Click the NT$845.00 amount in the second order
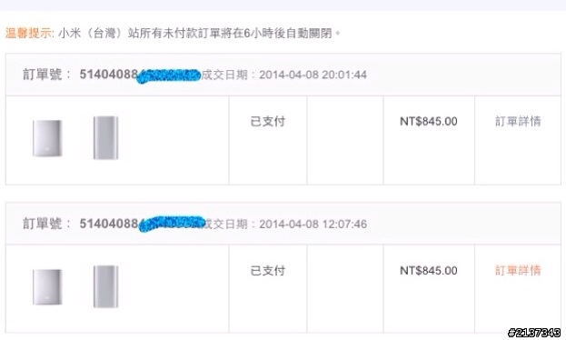The image size is (566, 340). coord(429,270)
